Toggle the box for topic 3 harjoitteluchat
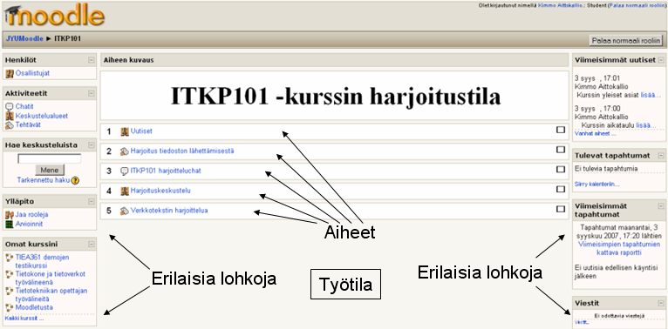The width and height of the screenshot is (668, 329). [x=561, y=169]
